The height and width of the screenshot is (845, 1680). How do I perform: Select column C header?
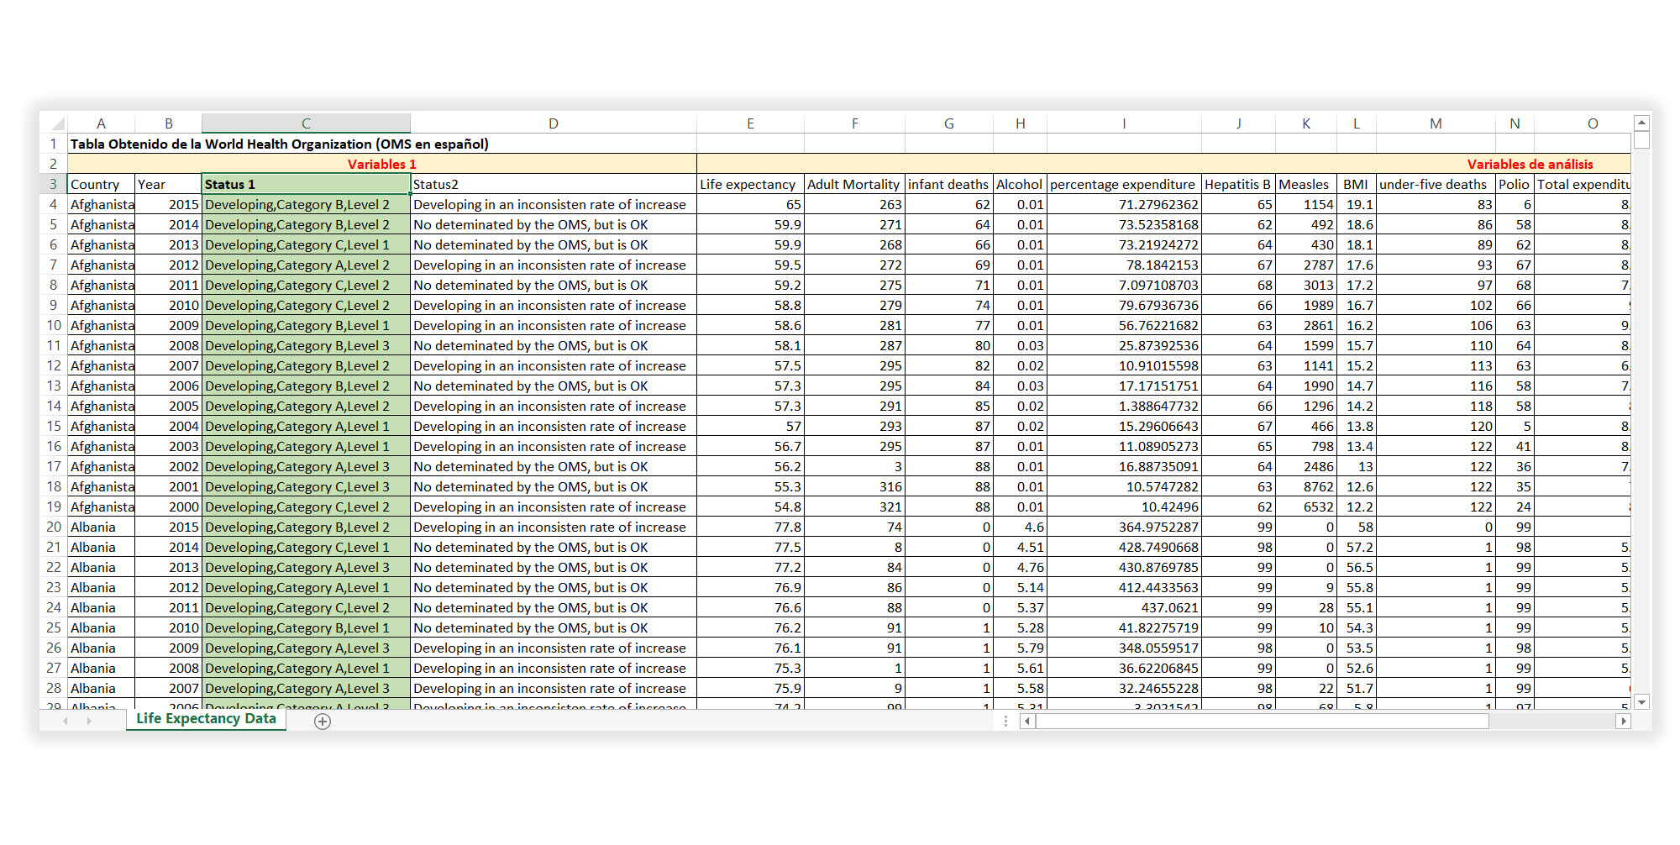pos(306,123)
